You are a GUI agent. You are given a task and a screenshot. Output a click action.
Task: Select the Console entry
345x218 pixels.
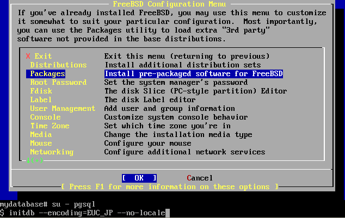point(45,117)
